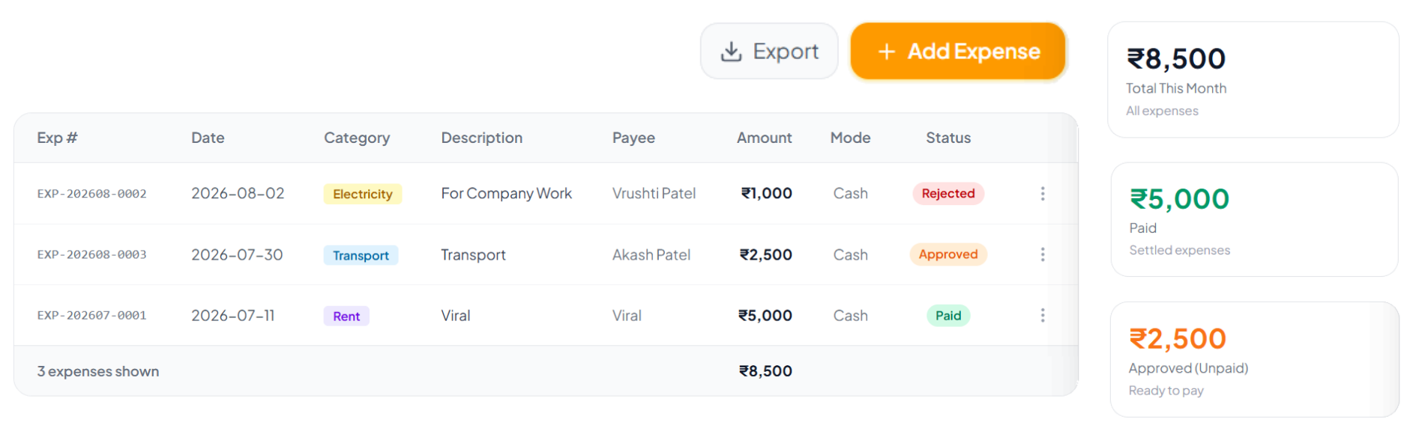Click the Approved status badge
This screenshot has height=440, width=1425.
[x=948, y=254]
